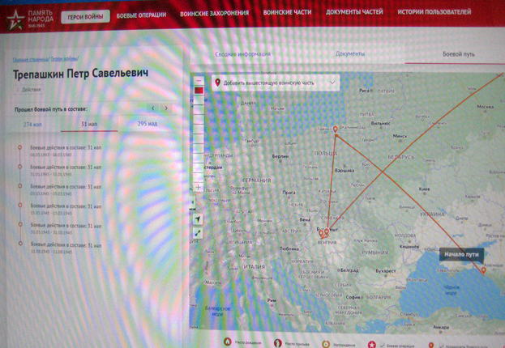Open the combat entry dated 31.03.1945
Viewport: 505px width, 348px height.
point(66,229)
